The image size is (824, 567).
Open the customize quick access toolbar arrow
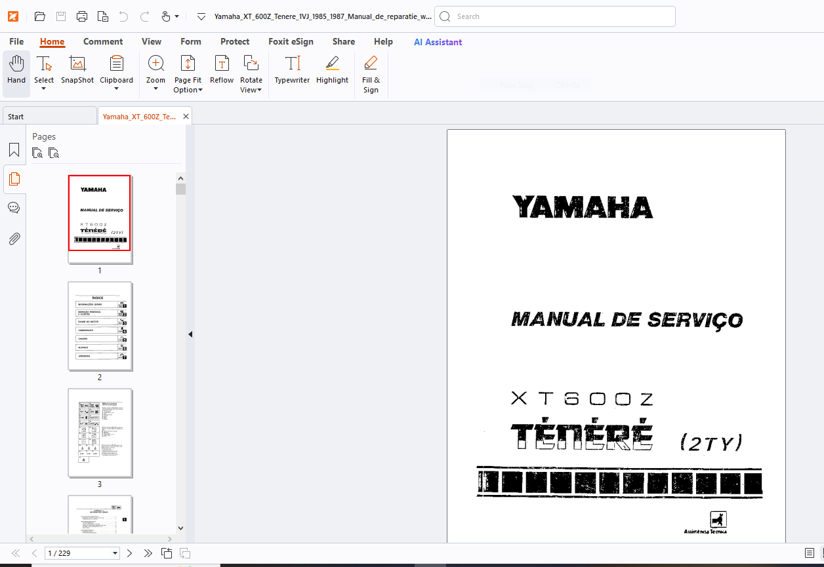[201, 16]
